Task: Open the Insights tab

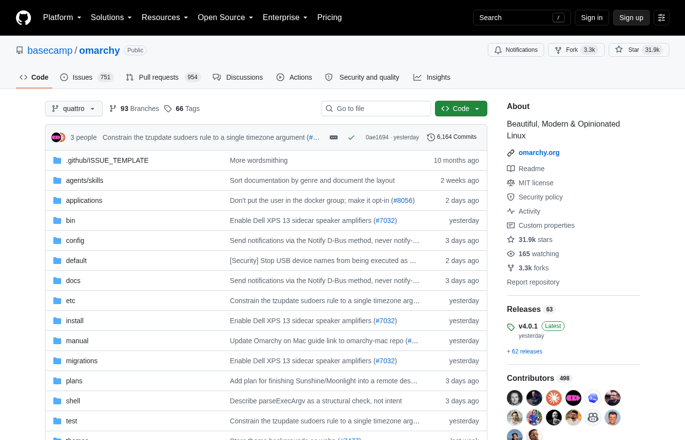Action: [432, 77]
